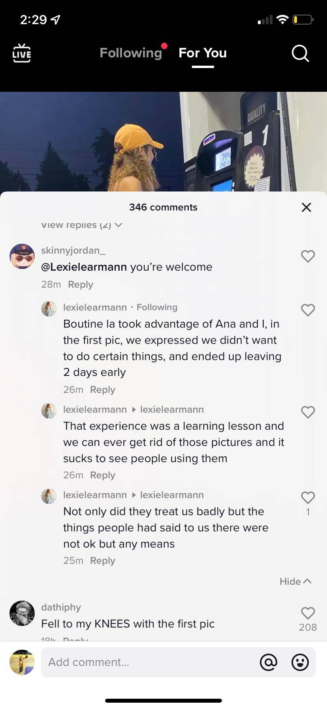Like the 'learning lesson' reply
Viewport: 327px width, 709px height.
pos(308,412)
